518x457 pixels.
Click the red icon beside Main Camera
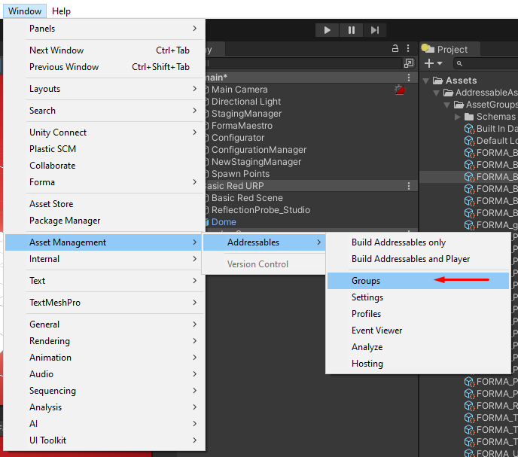pos(400,90)
